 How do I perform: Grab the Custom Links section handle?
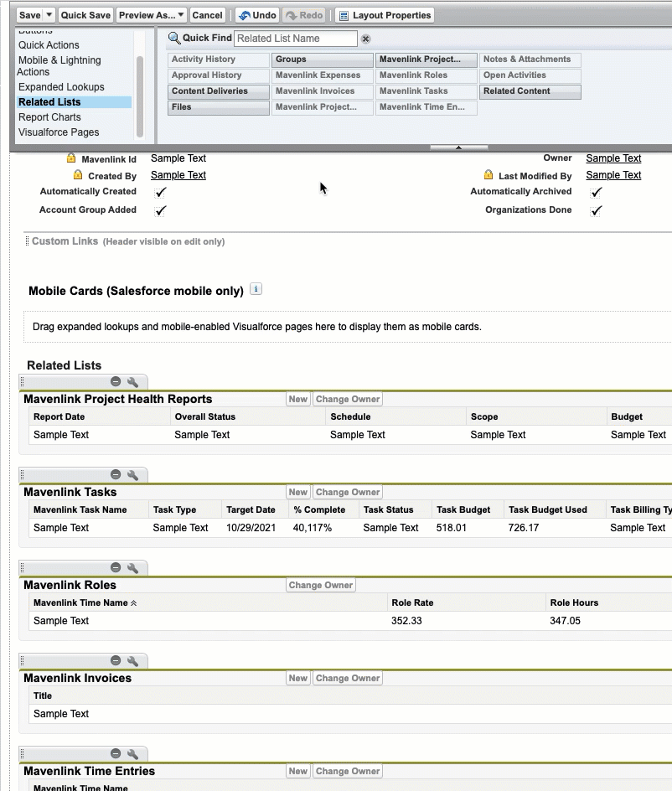coord(28,241)
